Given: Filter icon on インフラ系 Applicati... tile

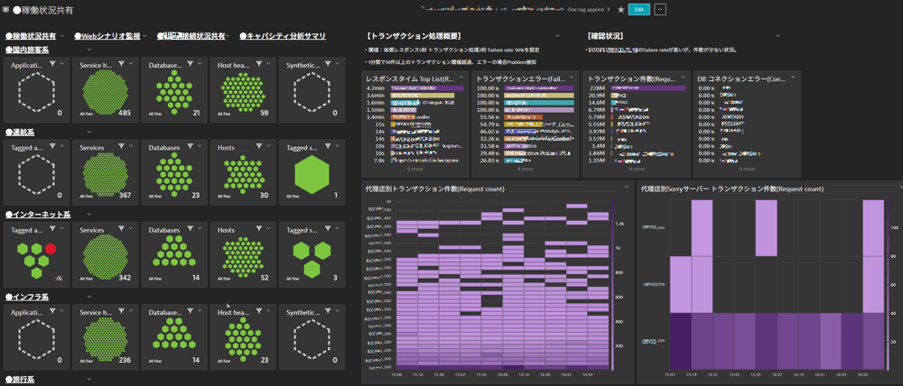Looking at the screenshot, I should (x=51, y=312).
